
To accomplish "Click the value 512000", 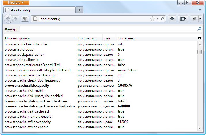I will 123,122.
